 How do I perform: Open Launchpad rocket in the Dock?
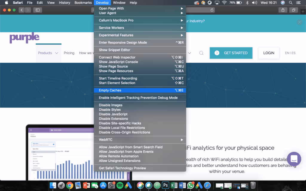(61, 185)
